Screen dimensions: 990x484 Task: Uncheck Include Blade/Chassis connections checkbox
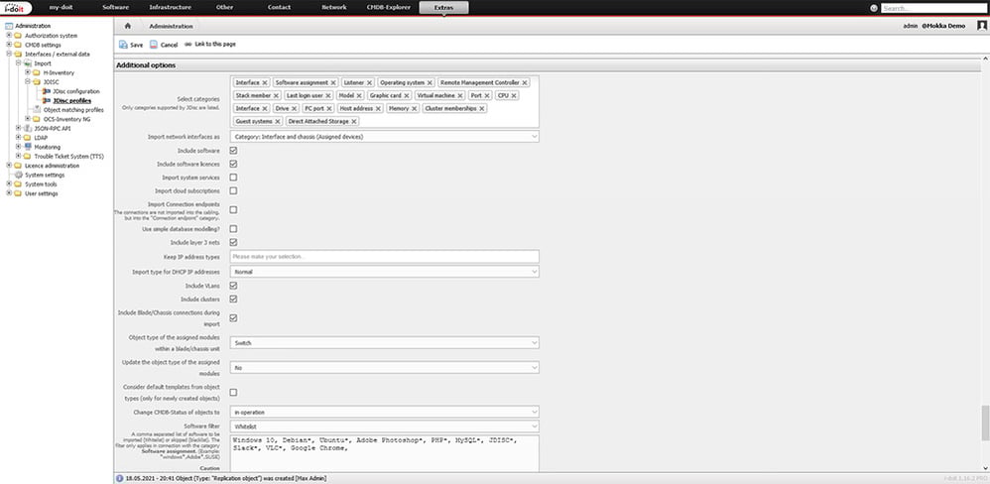pos(233,317)
